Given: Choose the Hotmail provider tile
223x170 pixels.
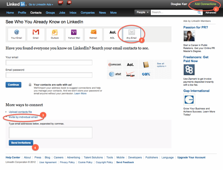Looking at the screenshot, I should click(x=93, y=34).
